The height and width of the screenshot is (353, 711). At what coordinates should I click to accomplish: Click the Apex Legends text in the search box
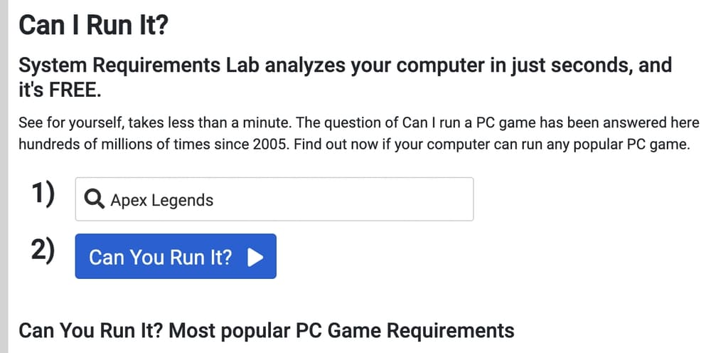click(161, 200)
